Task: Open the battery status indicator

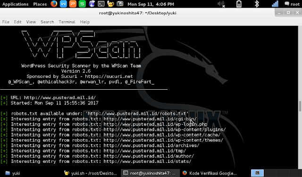Action: 239,4
